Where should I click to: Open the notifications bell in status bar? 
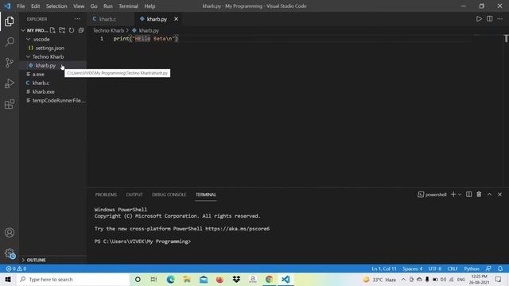tap(500, 269)
